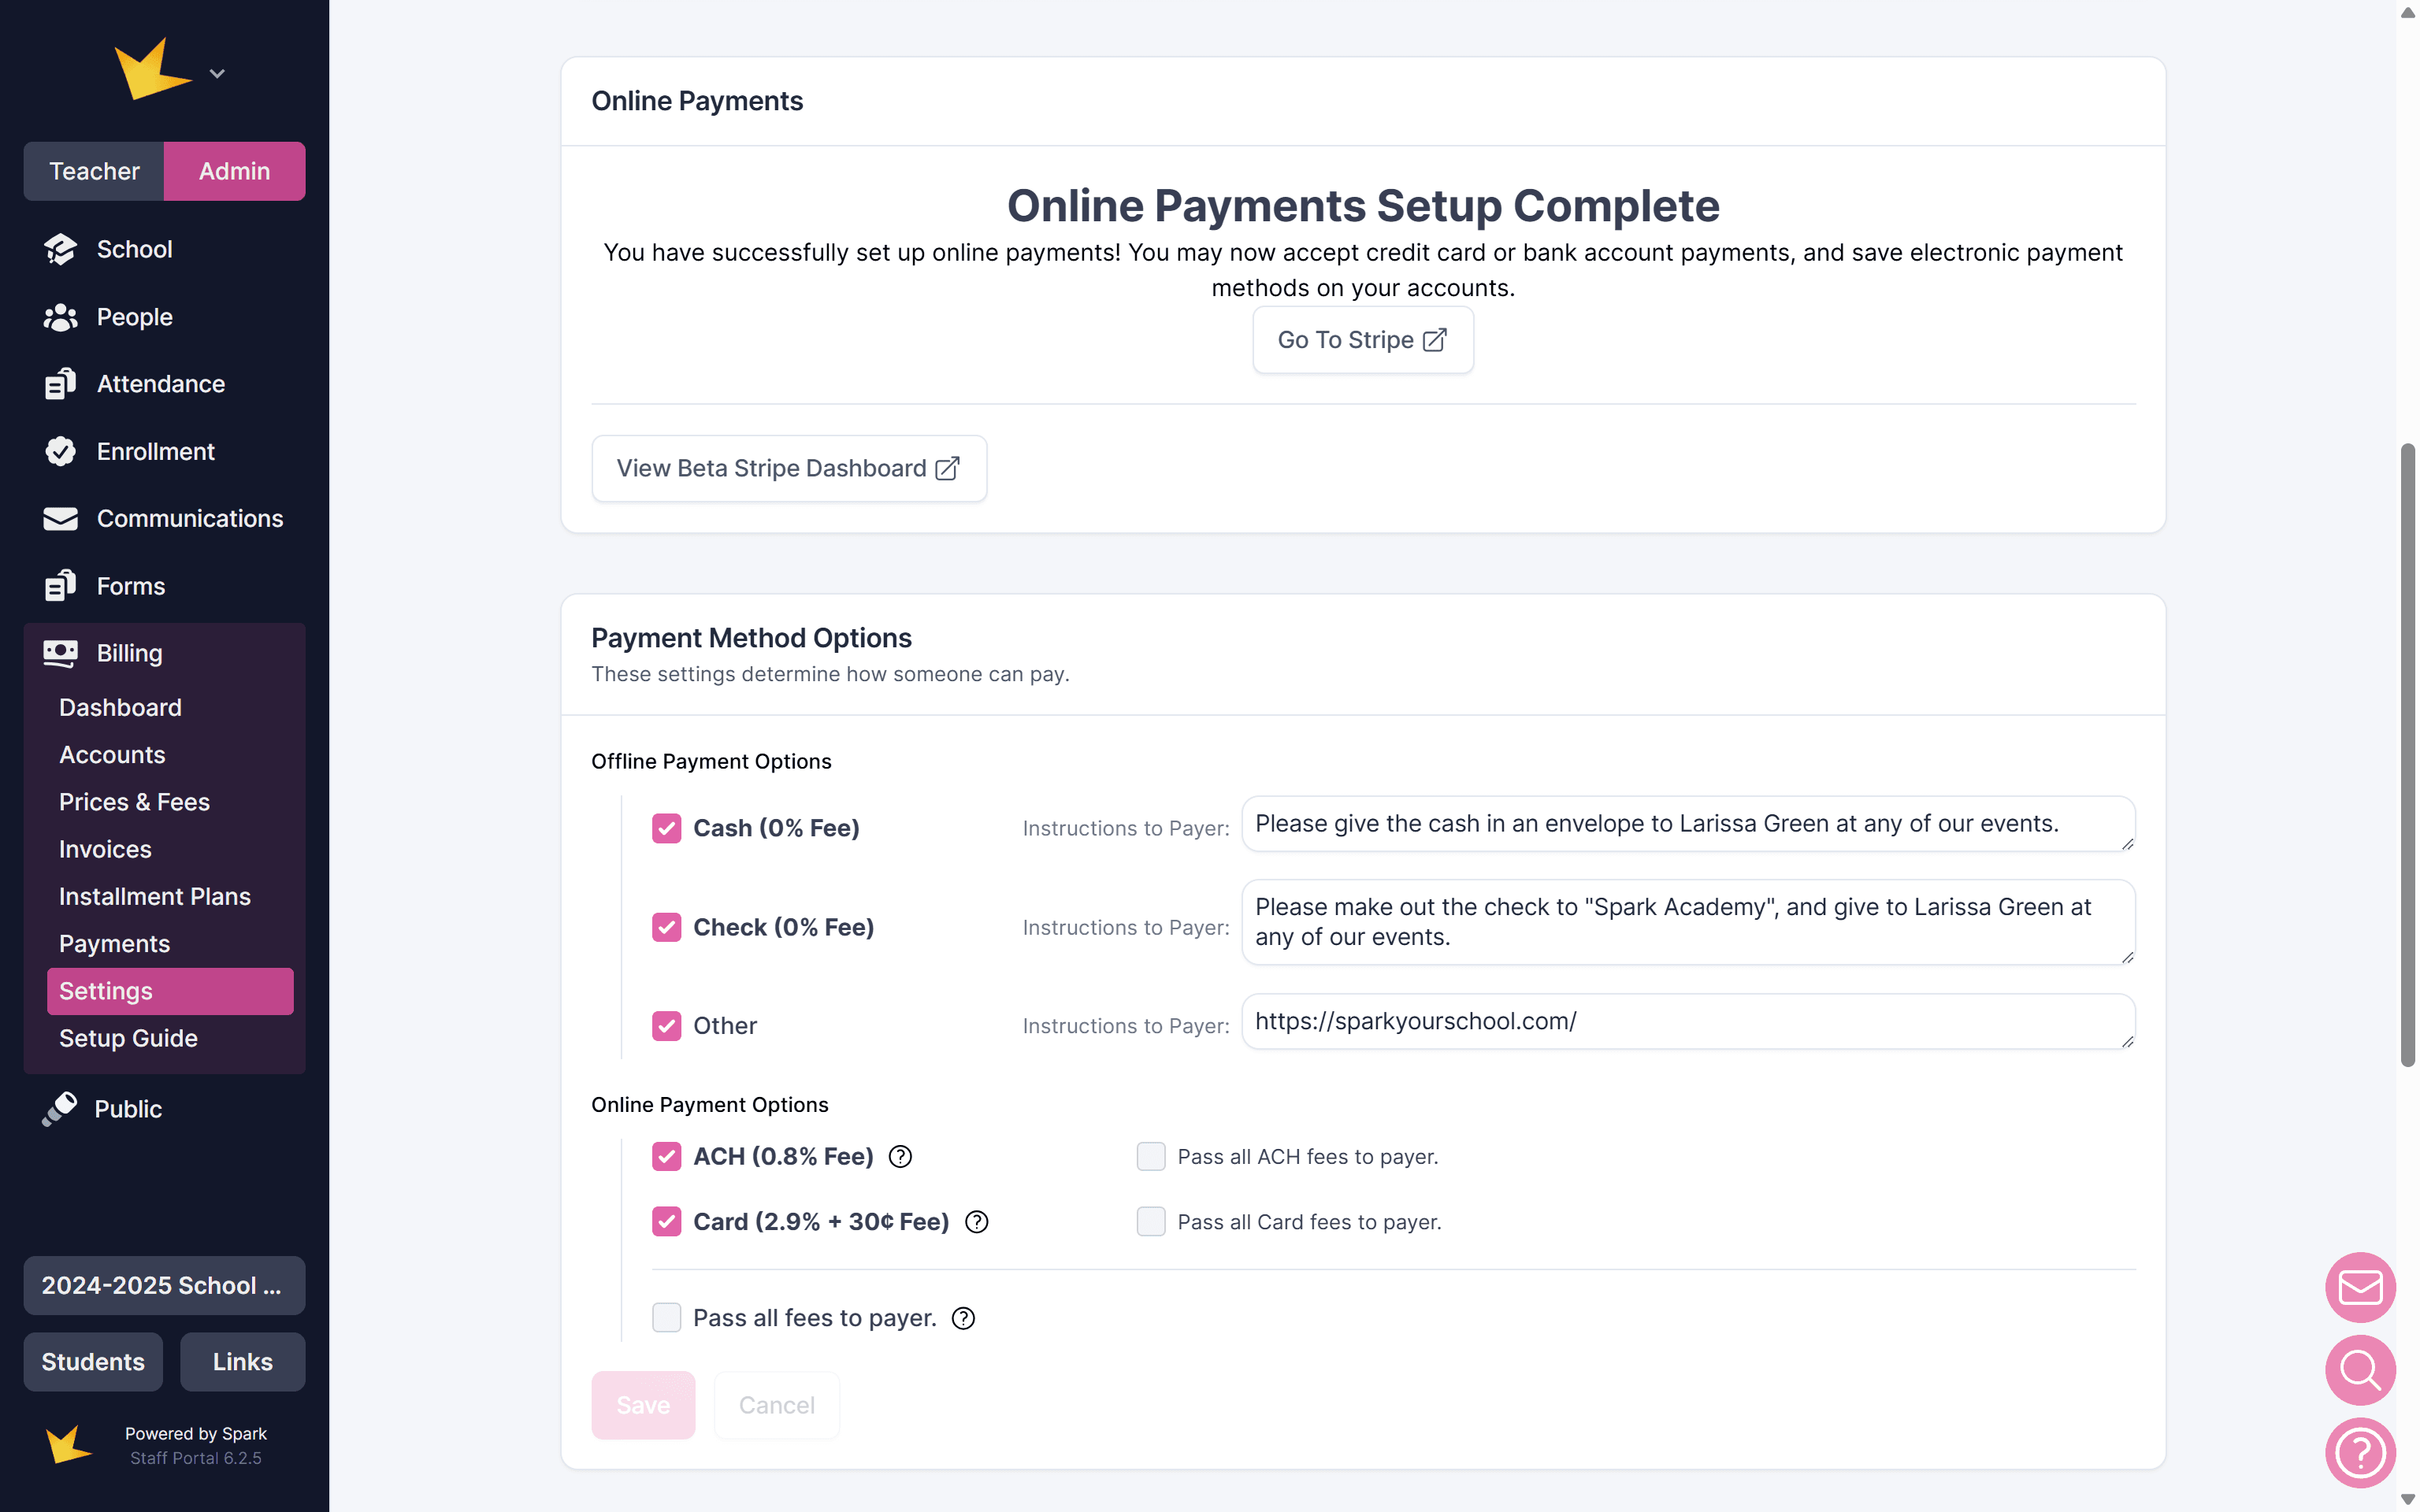
Task: Click the Check instructions to payer field
Action: point(1687,922)
